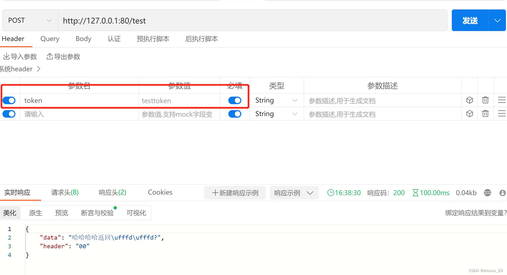This screenshot has width=507, height=275.
Task: Open the 可视化 view
Action: coord(136,213)
